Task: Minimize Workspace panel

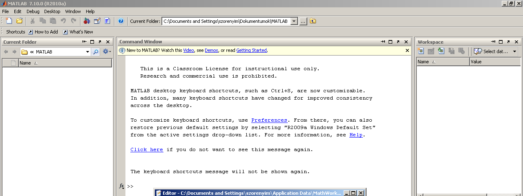Action: pyautogui.click(x=493, y=42)
